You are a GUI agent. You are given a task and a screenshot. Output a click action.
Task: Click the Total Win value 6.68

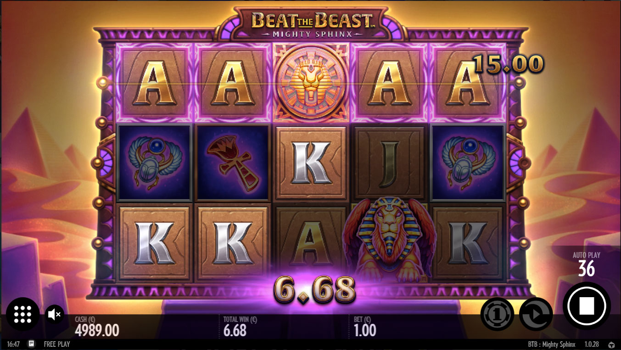[235, 330]
